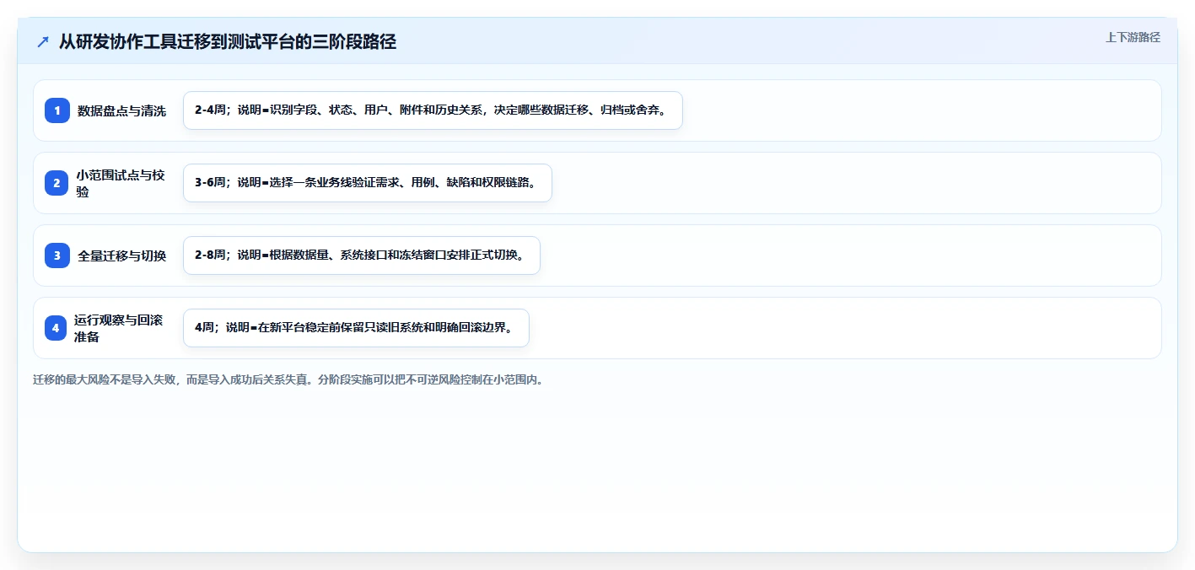Select the 运行观察与回滚准备 step label
Viewport: 1195px width, 570px height.
119,328
